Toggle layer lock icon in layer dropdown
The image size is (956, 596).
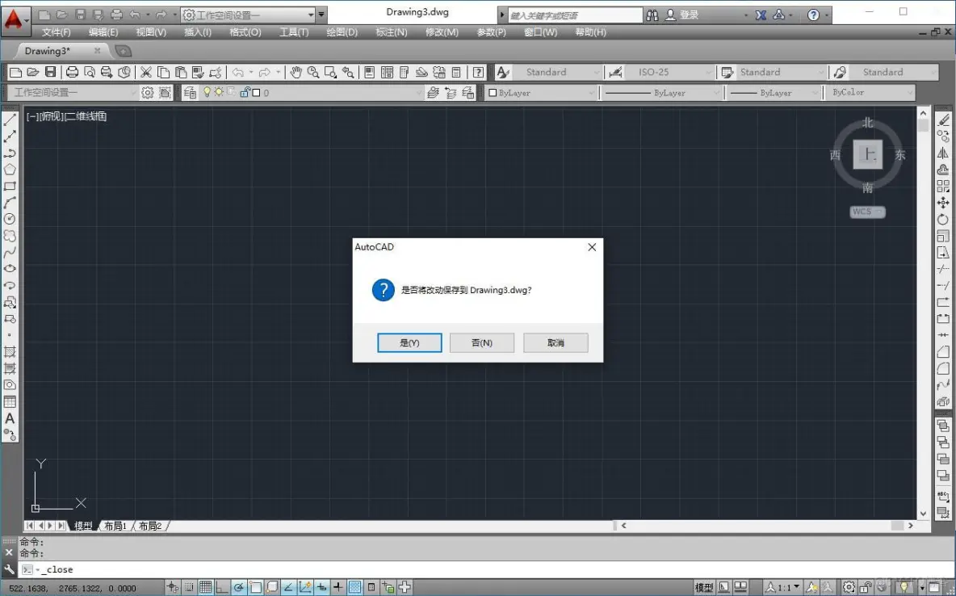[245, 93]
